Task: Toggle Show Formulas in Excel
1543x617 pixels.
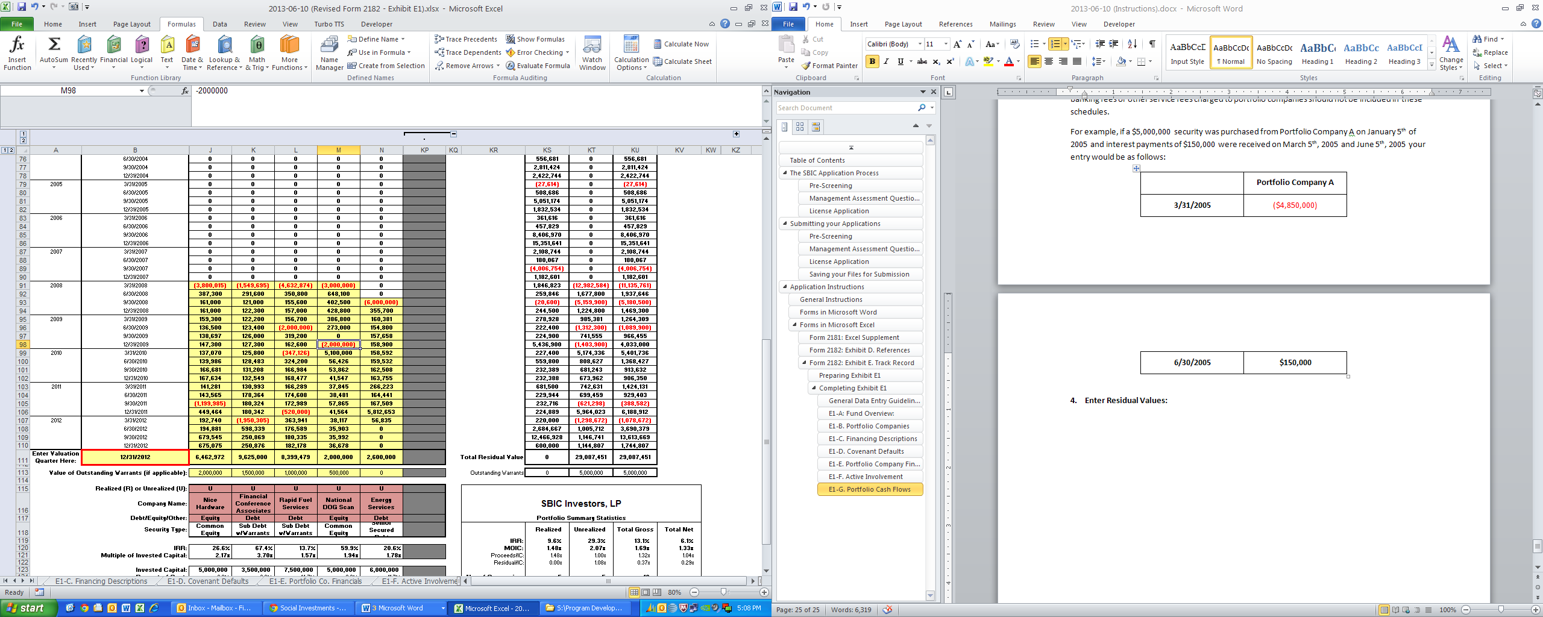Action: [x=535, y=39]
